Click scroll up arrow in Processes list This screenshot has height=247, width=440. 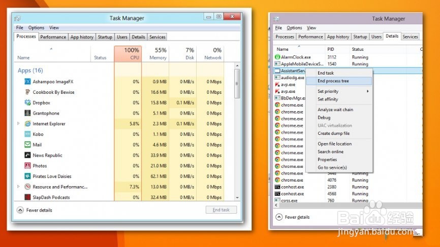[x=237, y=65]
